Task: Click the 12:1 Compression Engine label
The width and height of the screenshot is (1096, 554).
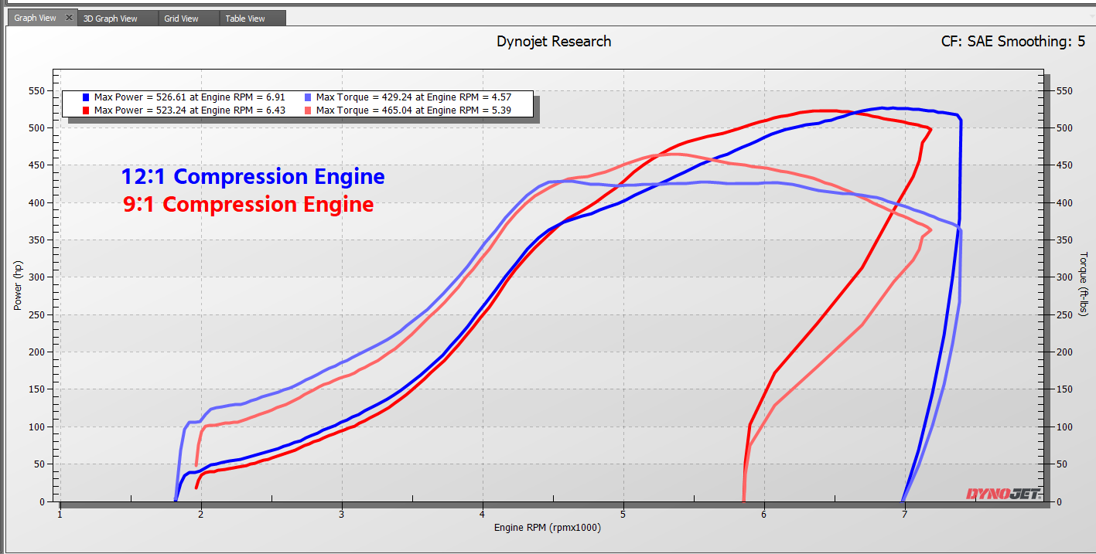Action: pyautogui.click(x=253, y=176)
